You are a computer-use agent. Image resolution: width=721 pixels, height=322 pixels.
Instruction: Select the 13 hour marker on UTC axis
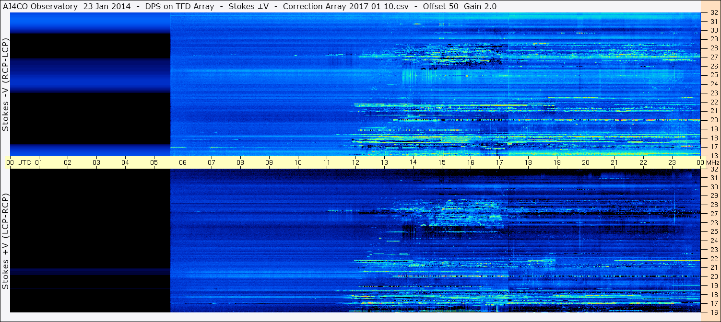(384, 162)
